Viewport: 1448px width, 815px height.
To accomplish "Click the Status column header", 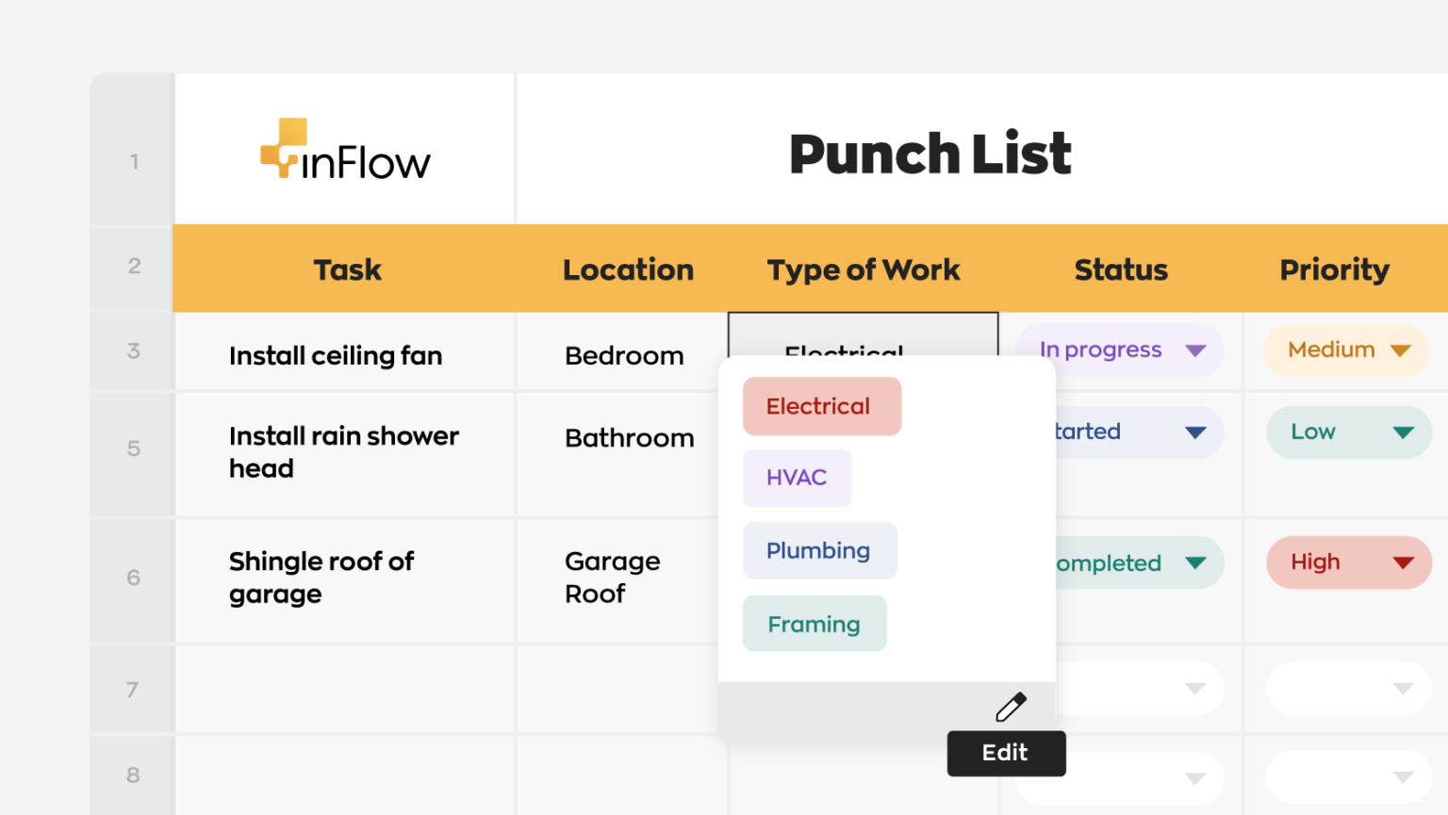I will coord(1120,269).
